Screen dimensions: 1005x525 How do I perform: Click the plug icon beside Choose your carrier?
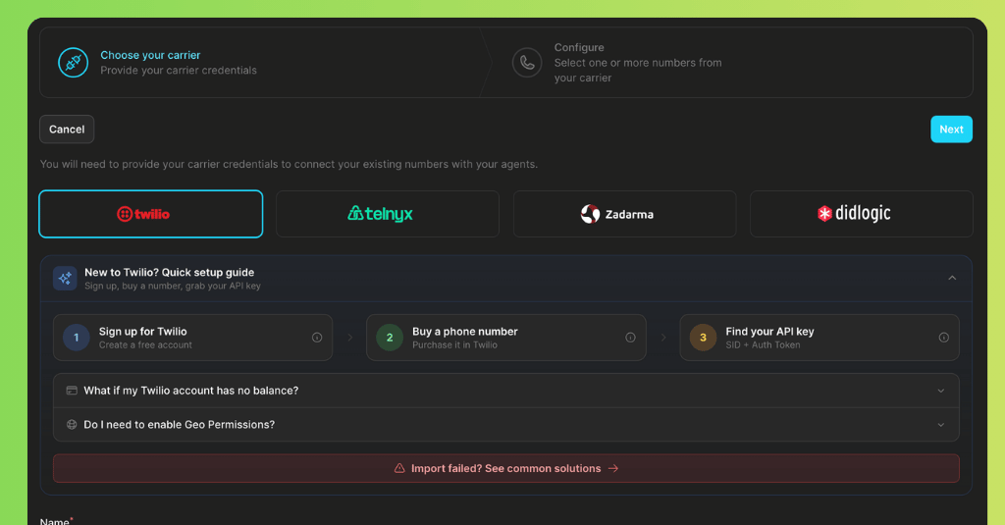point(73,63)
